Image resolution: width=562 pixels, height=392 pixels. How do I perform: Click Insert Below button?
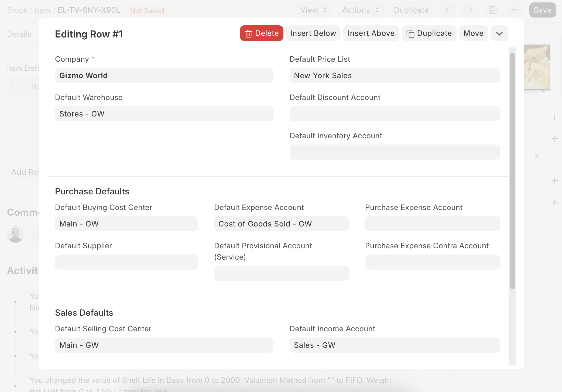point(313,33)
